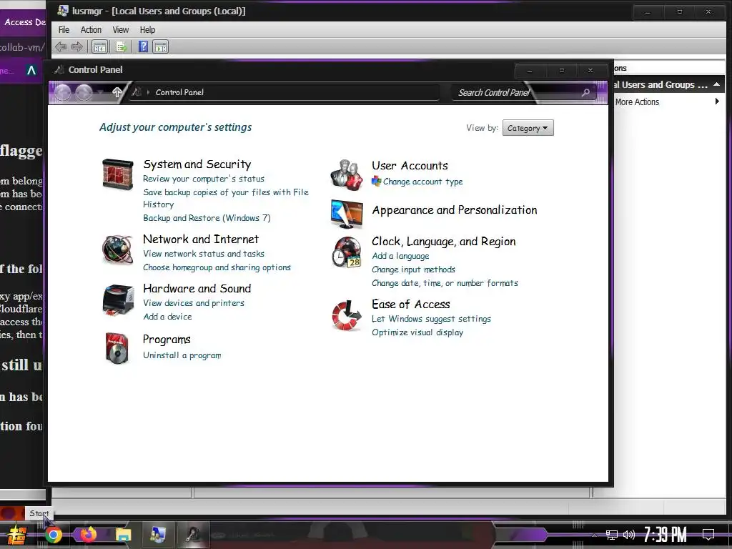The height and width of the screenshot is (549, 732).
Task: Go forward in Control Panel navigation
Action: click(x=84, y=92)
